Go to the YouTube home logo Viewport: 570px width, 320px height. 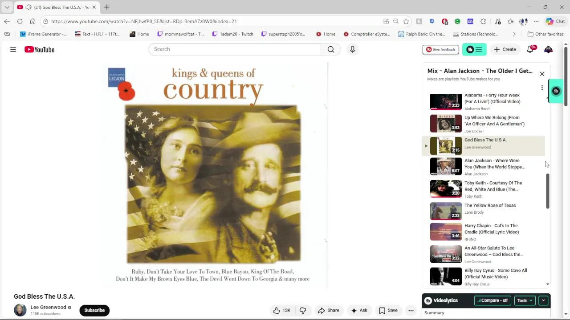39,49
